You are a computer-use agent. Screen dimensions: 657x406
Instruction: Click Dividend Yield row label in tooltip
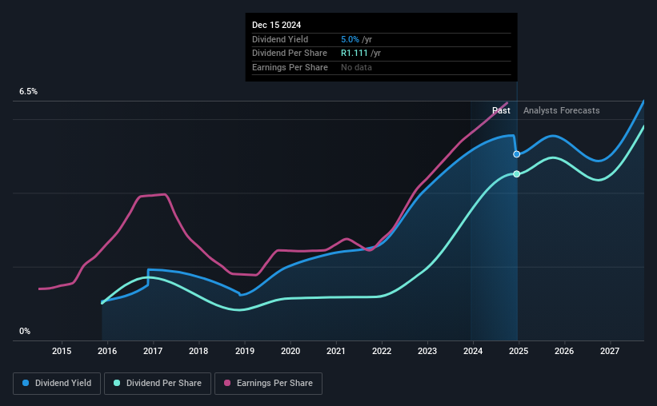[280, 39]
